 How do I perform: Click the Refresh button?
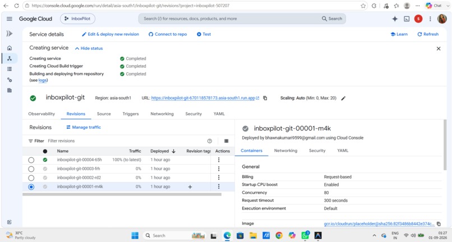[x=428, y=34]
